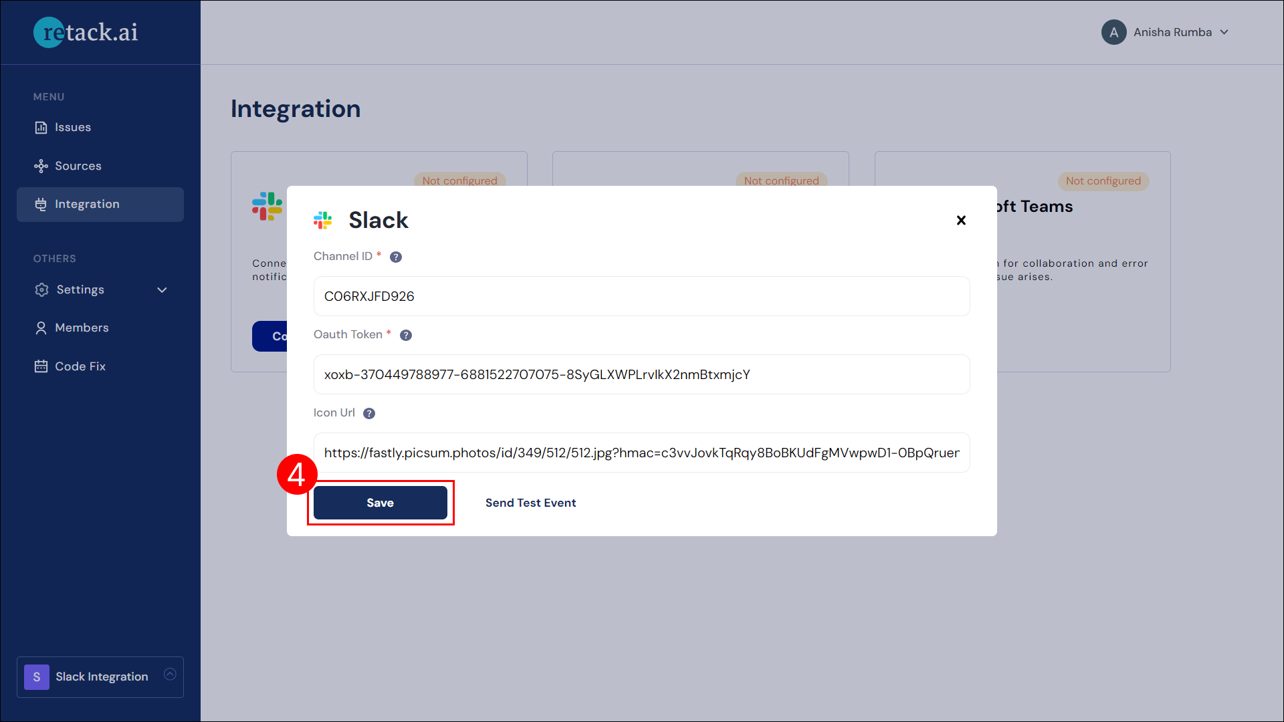Close the Slack integration dialog
This screenshot has height=722, width=1284.
[960, 221]
